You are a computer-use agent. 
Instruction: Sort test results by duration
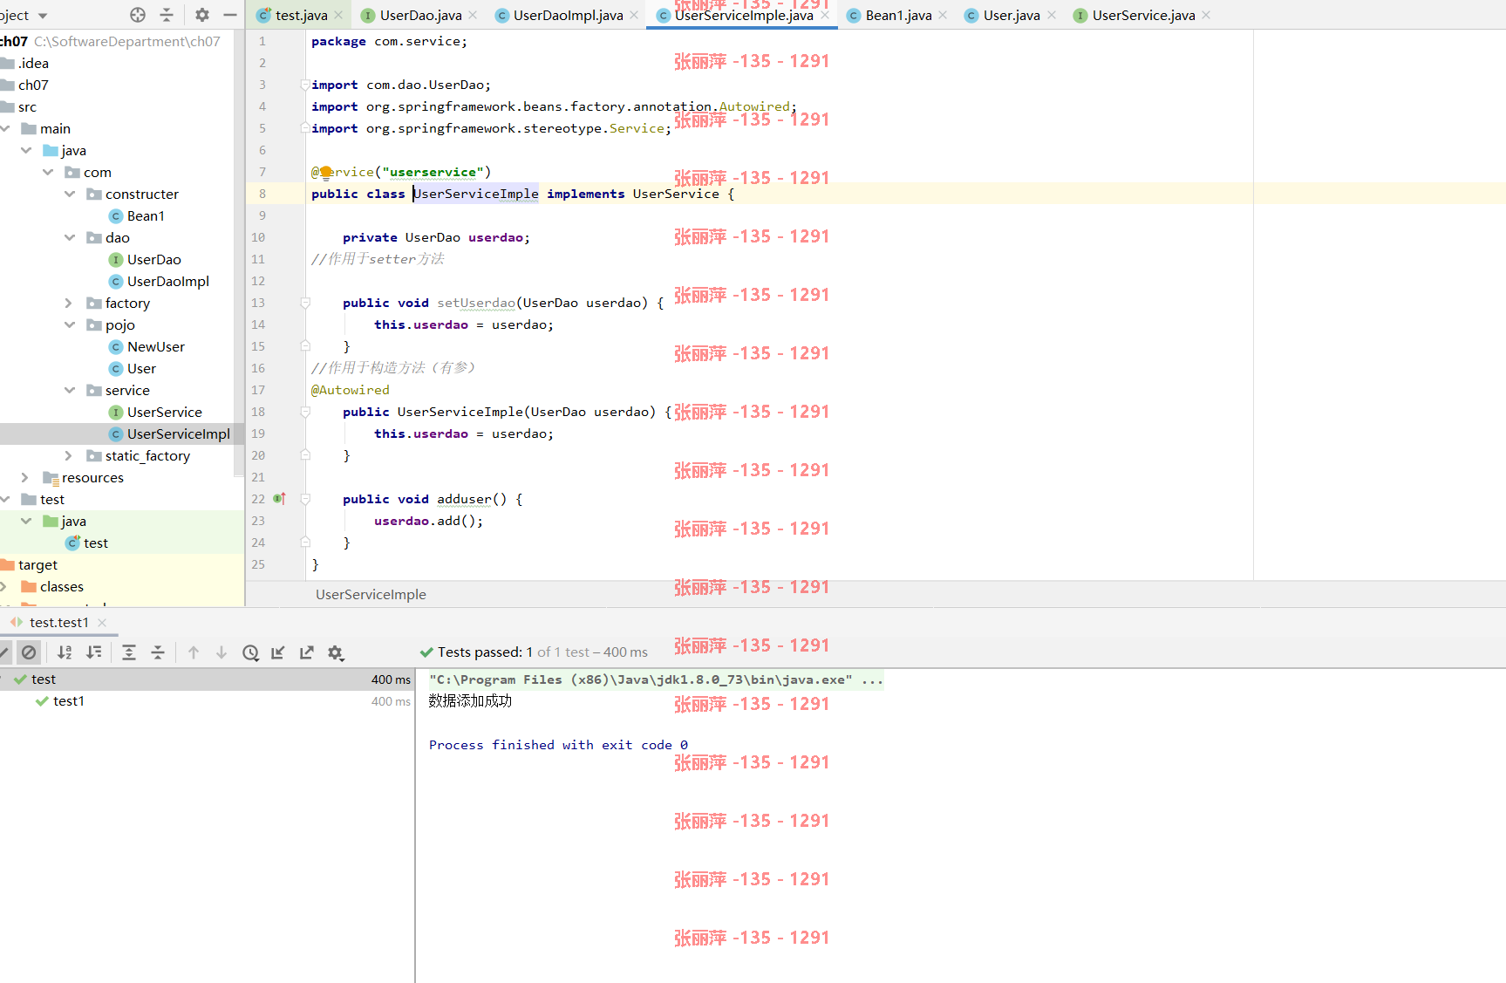click(x=94, y=652)
